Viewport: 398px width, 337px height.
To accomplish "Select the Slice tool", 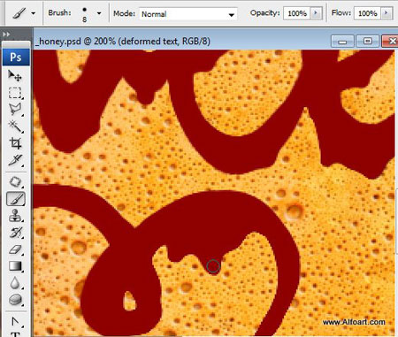I will pos(15,160).
